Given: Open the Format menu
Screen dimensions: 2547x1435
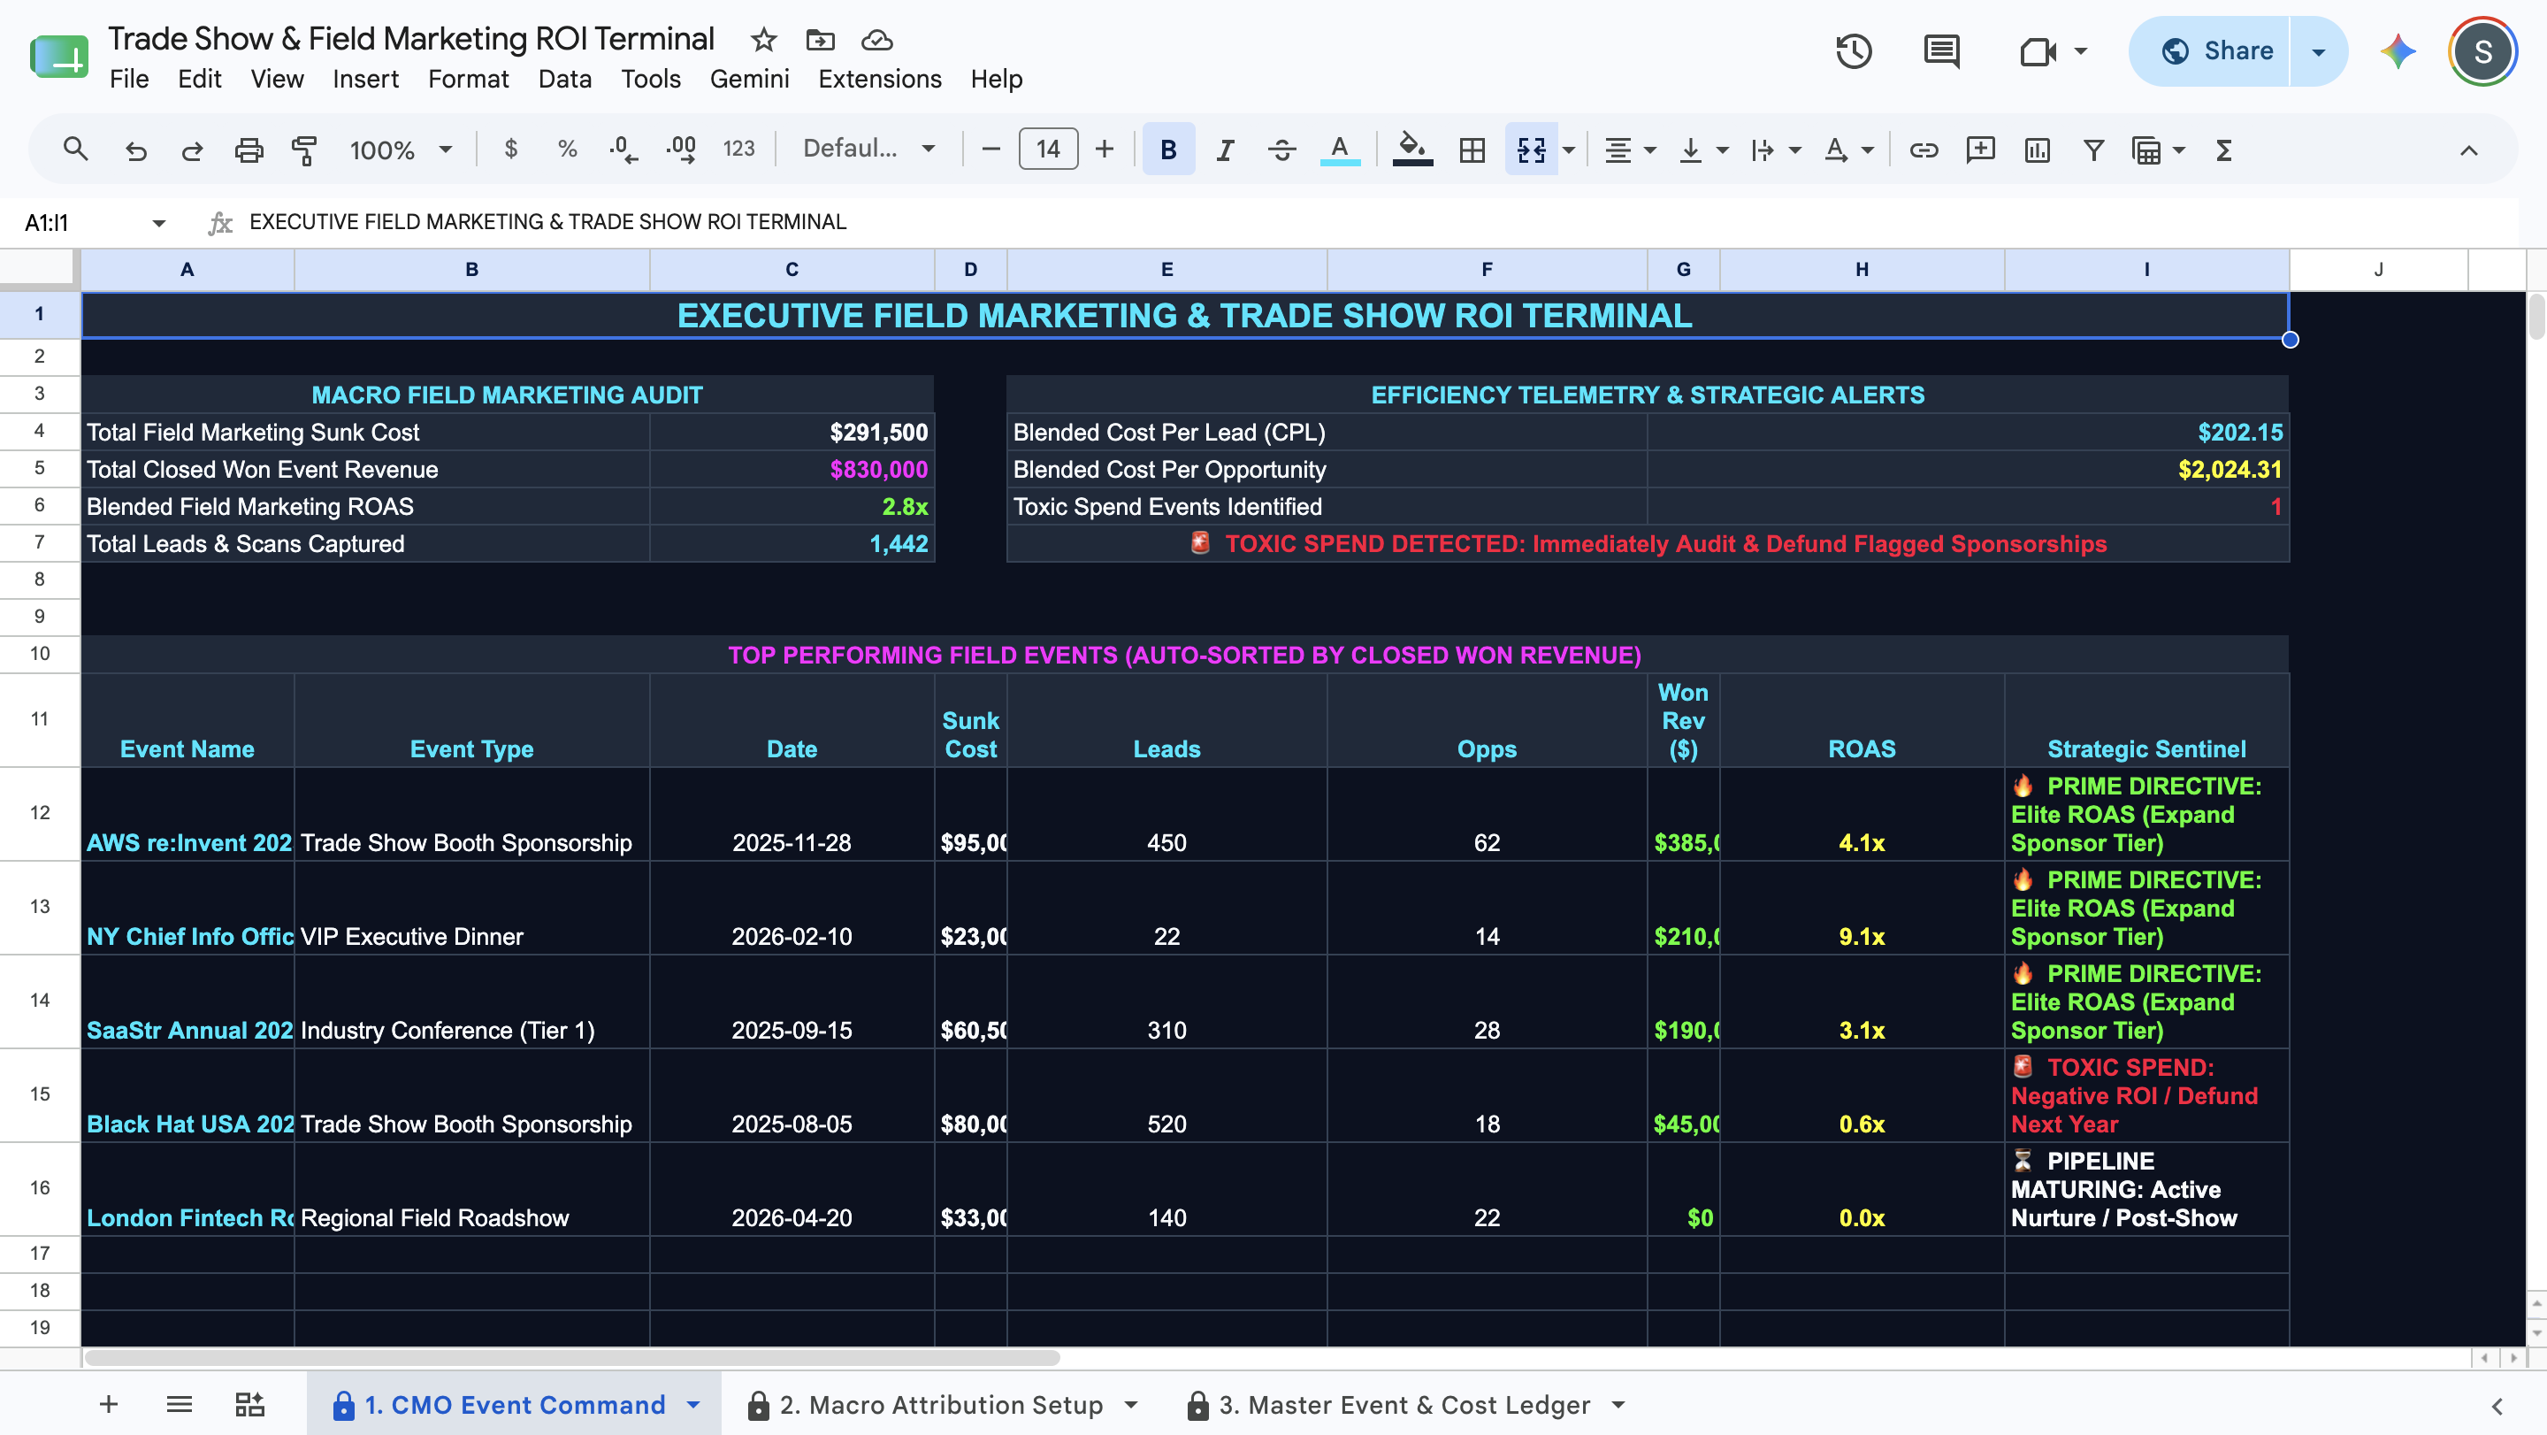Looking at the screenshot, I should (468, 79).
